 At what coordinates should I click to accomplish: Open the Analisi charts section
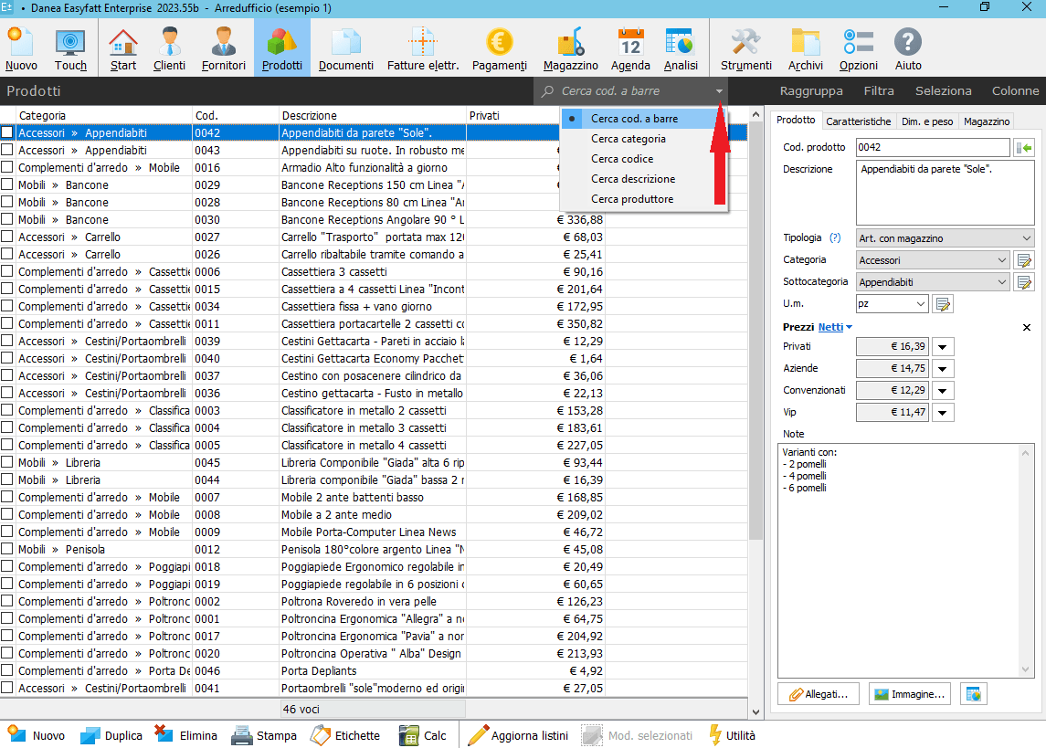coord(681,48)
